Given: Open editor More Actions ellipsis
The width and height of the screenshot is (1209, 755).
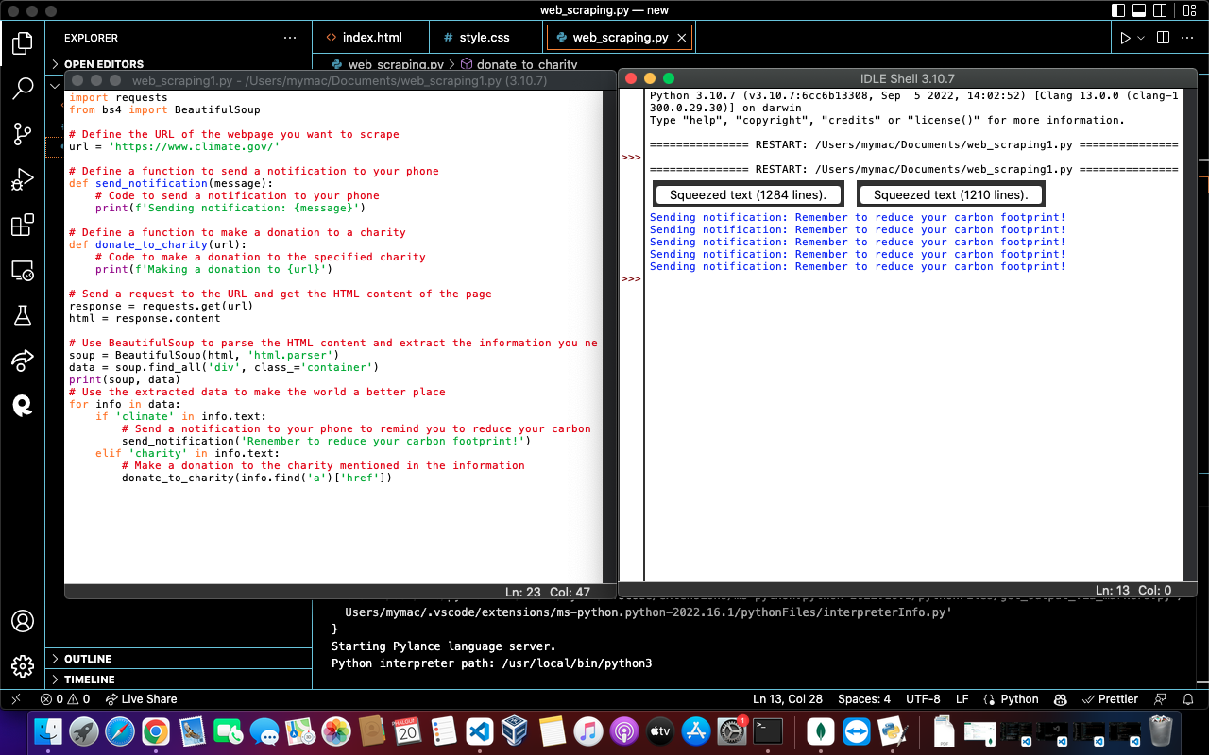Looking at the screenshot, I should pyautogui.click(x=1189, y=38).
